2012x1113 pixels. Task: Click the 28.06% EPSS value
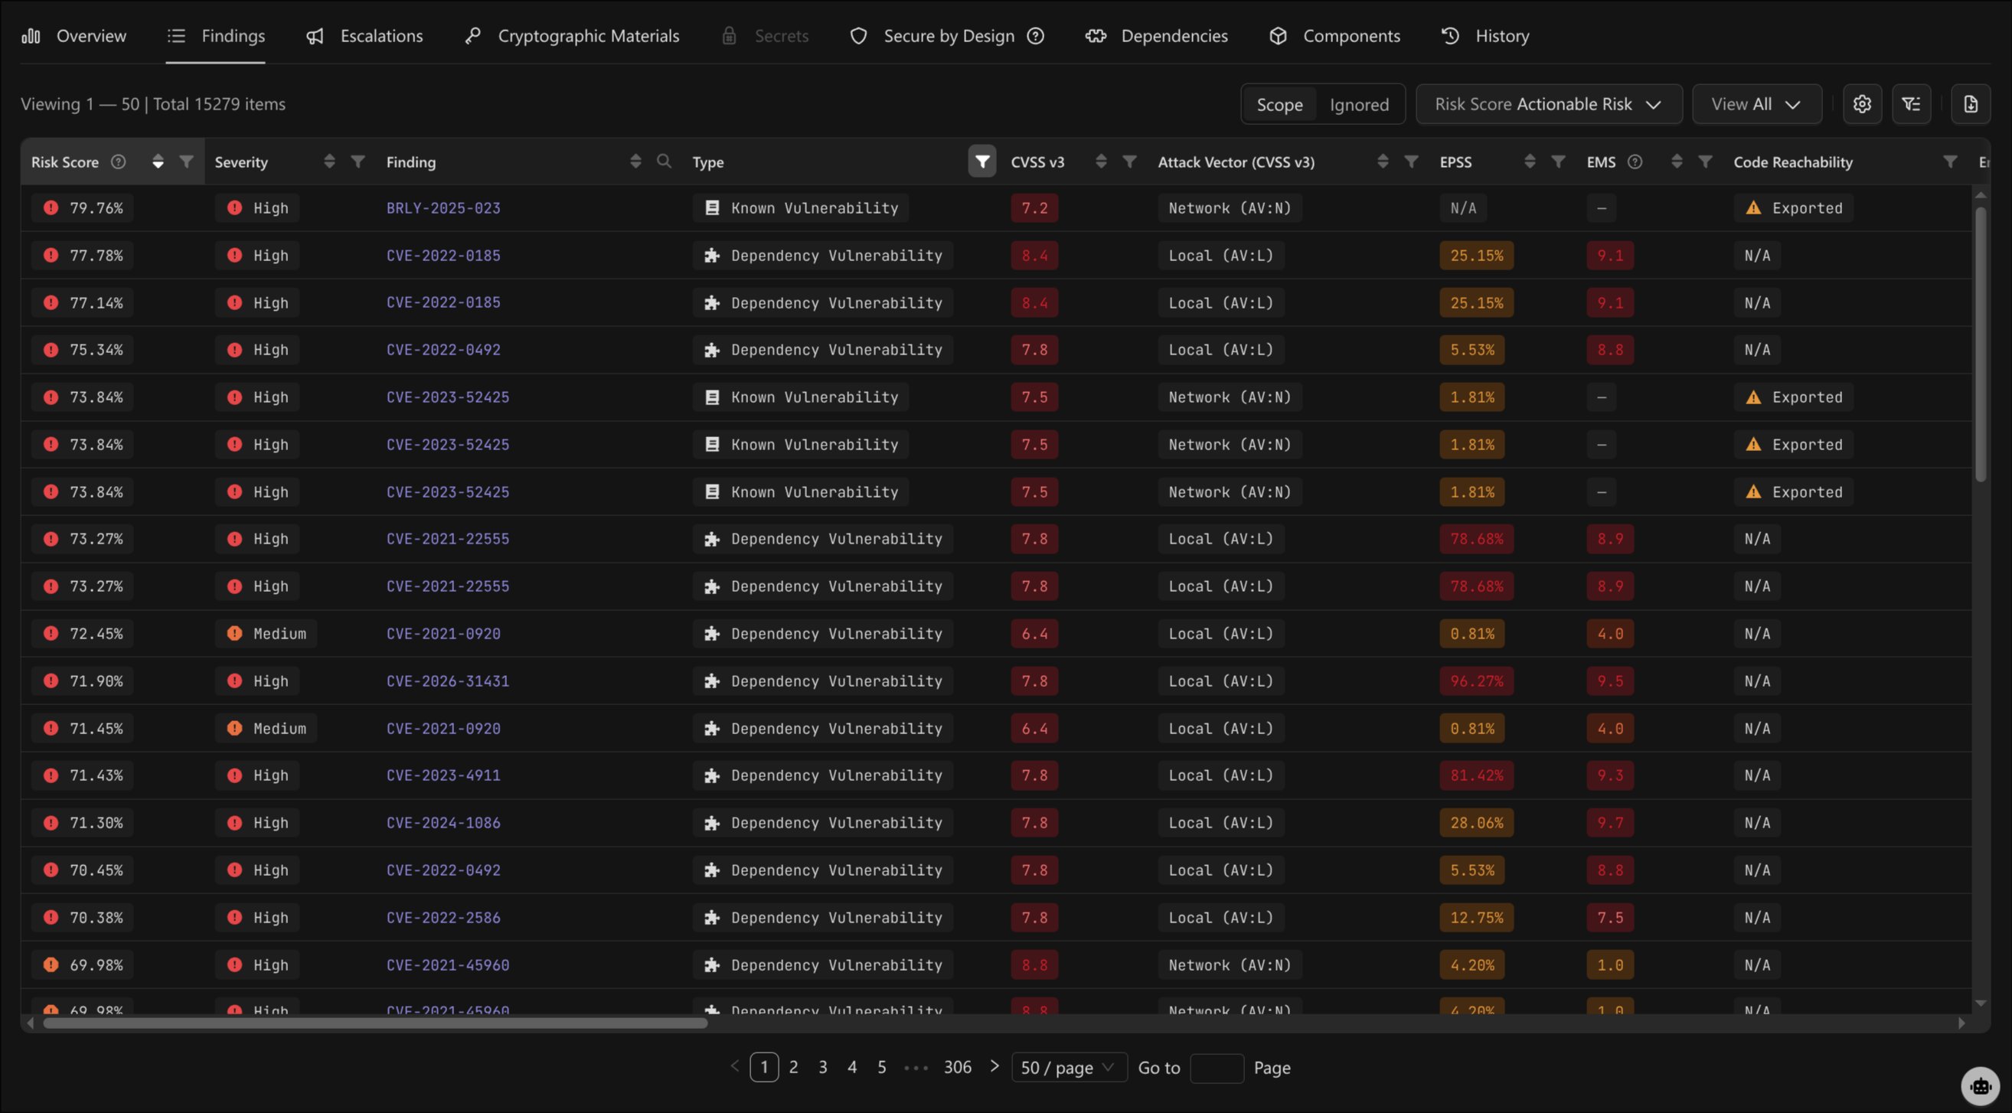pos(1476,822)
